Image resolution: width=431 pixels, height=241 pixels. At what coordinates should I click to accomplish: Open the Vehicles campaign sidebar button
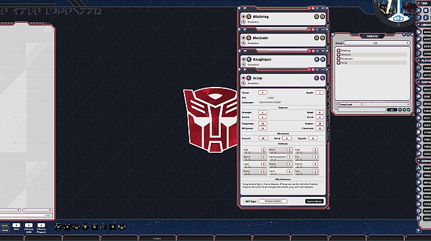[x=424, y=153]
